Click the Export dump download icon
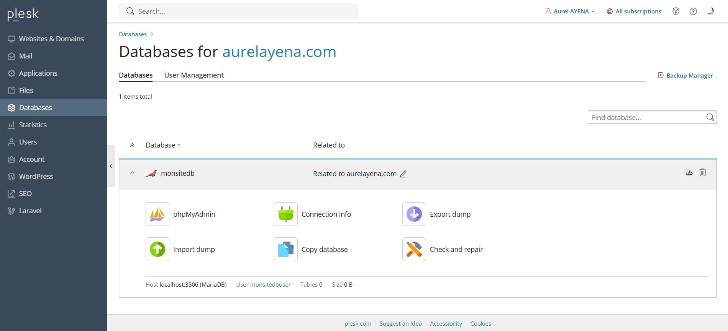728x331 pixels. coord(414,214)
